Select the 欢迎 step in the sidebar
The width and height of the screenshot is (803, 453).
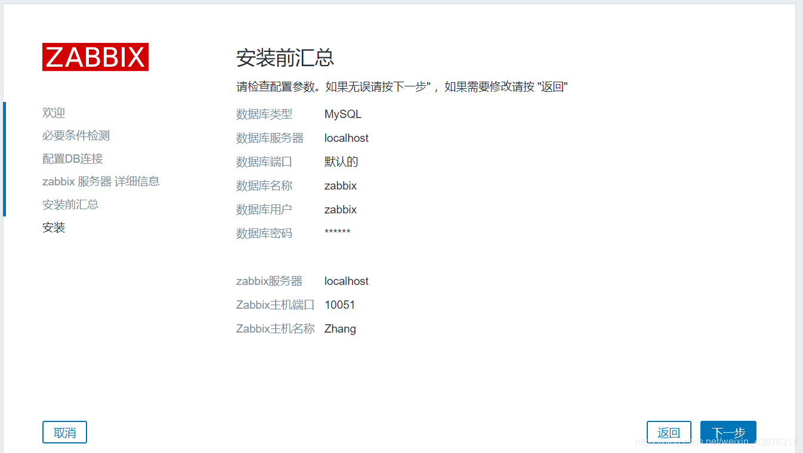[54, 113]
